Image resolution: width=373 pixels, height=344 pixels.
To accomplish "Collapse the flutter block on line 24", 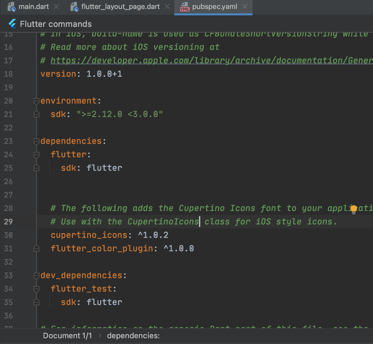I will 37,155.
